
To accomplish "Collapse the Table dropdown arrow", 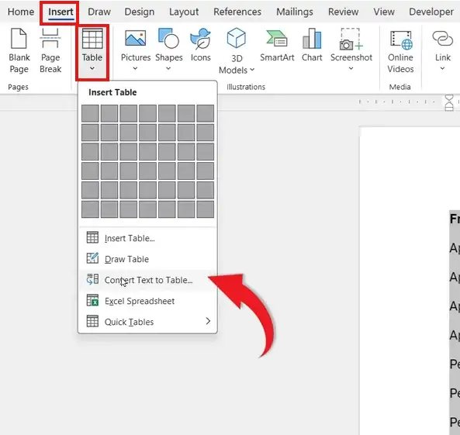I will [92, 68].
